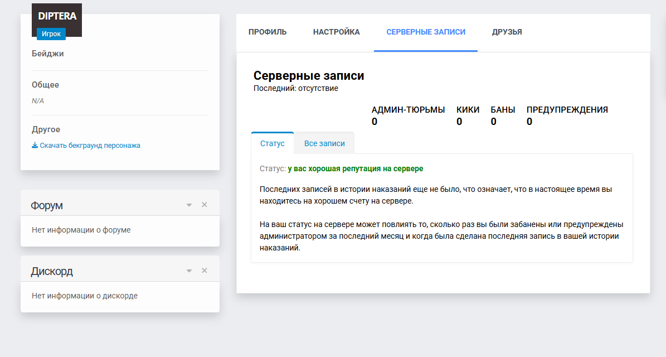
Task: Close the Форум panel
Action: click(204, 205)
